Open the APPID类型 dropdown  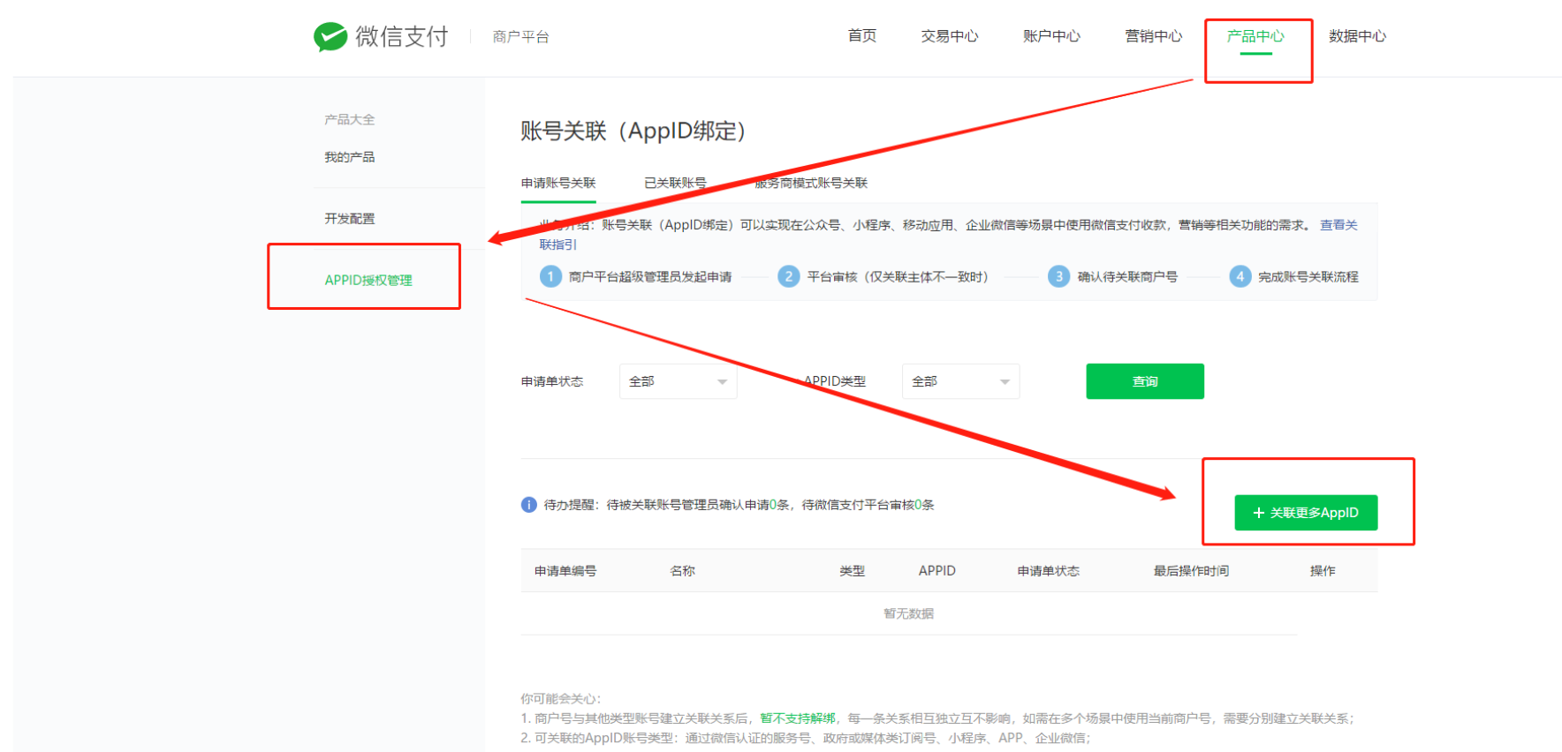pyautogui.click(x=960, y=381)
